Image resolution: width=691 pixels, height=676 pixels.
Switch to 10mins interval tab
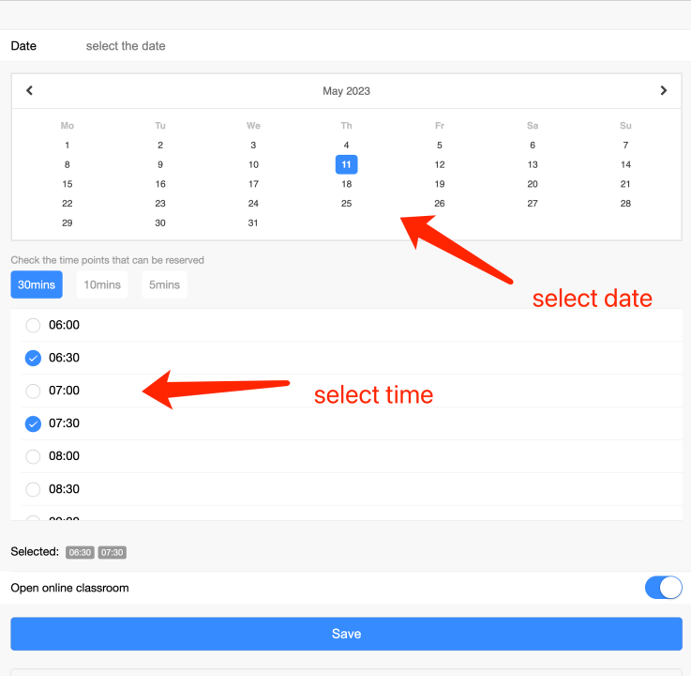point(102,284)
